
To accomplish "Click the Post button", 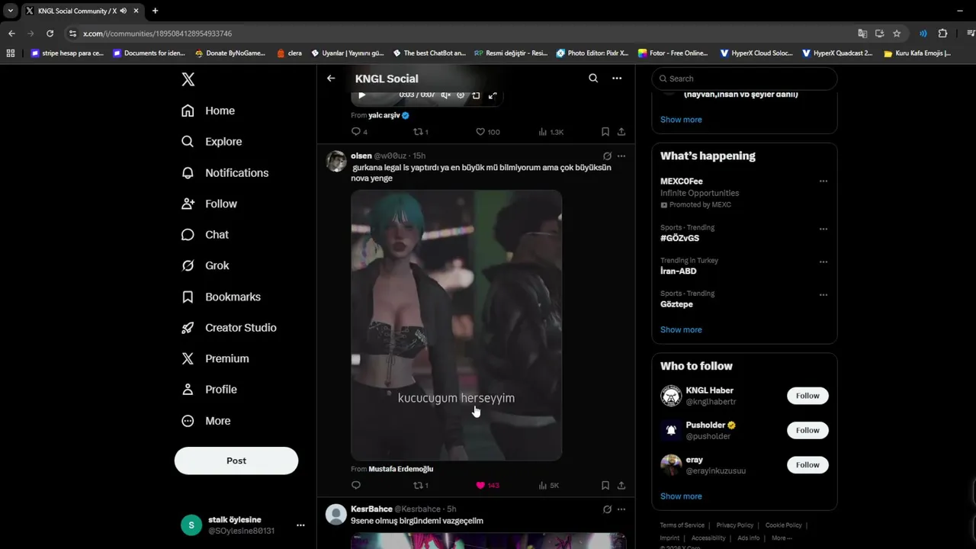I will tap(236, 461).
